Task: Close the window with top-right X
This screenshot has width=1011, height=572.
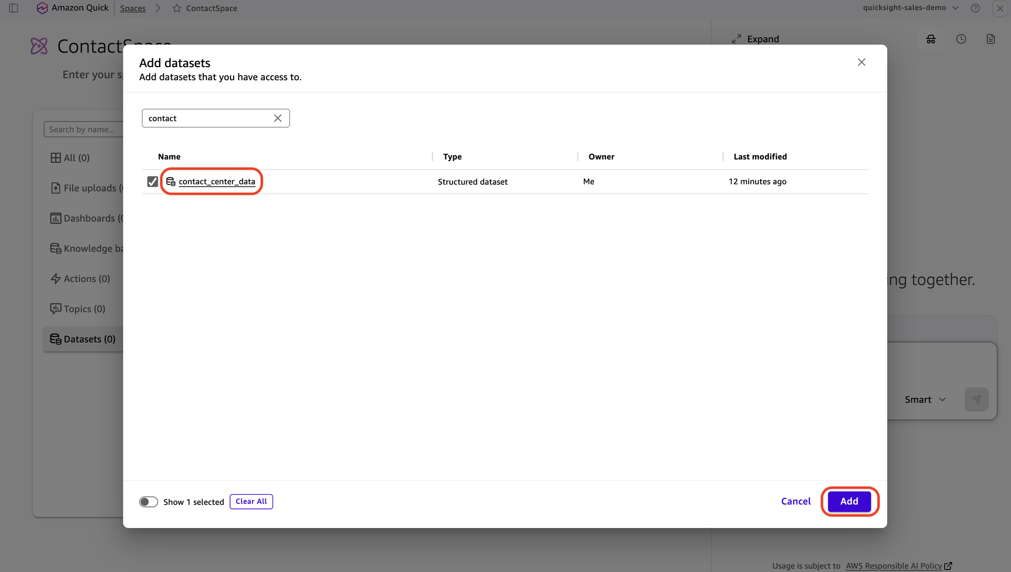Action: tap(1000, 8)
